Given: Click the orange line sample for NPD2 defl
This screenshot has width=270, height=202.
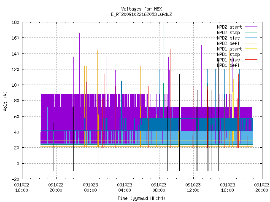Looking at the screenshot, I should 251,43.
